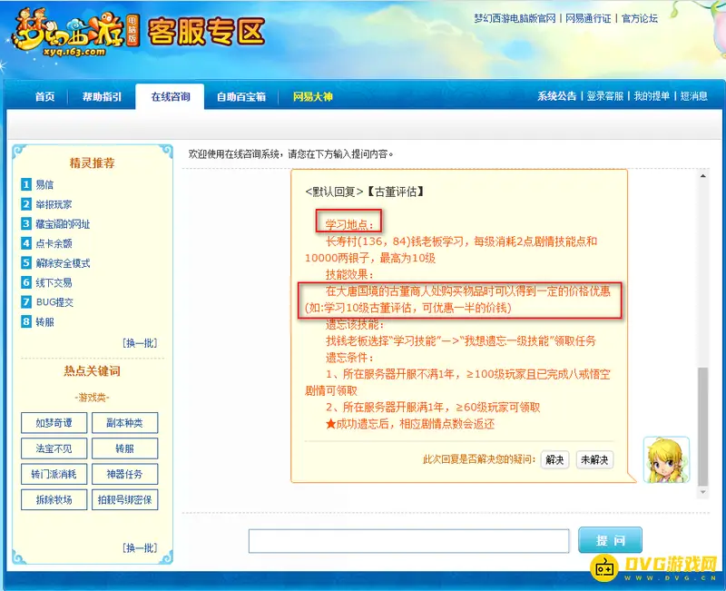This screenshot has height=591, width=726.
Task: Select recommendation 4 点卡余额
Action: pyautogui.click(x=54, y=243)
